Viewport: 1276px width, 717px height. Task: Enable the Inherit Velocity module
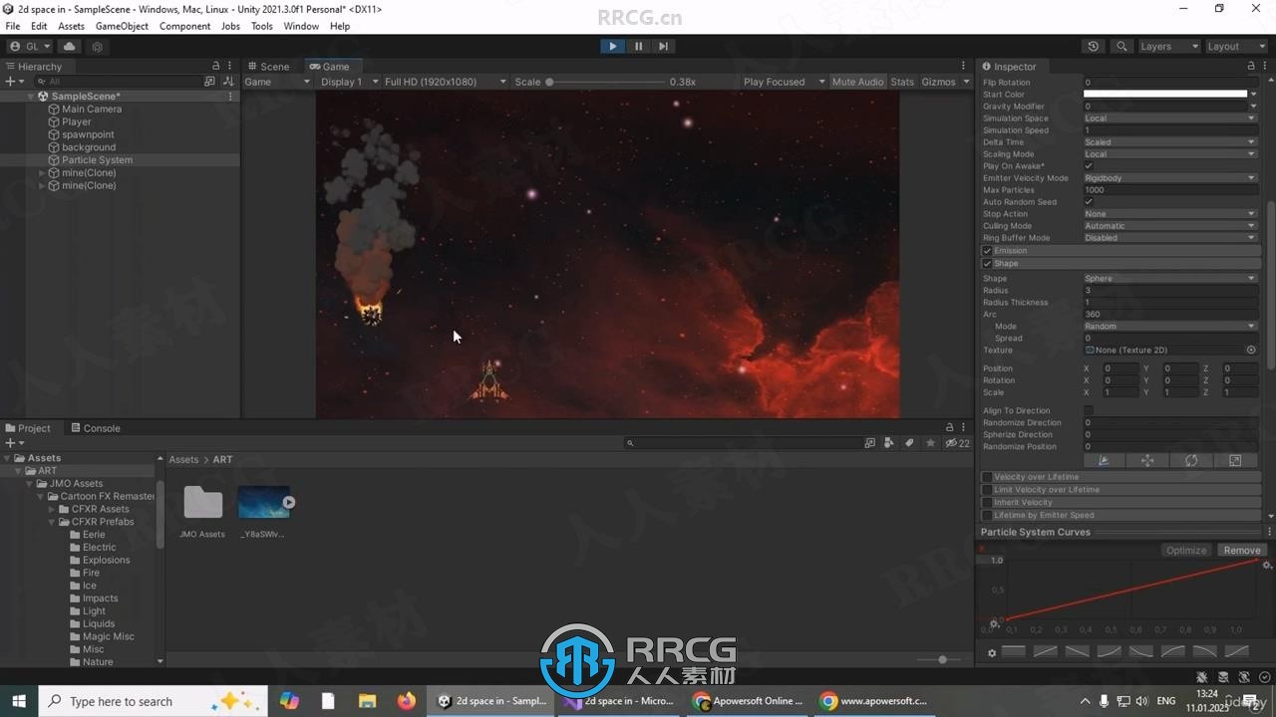[987, 503]
